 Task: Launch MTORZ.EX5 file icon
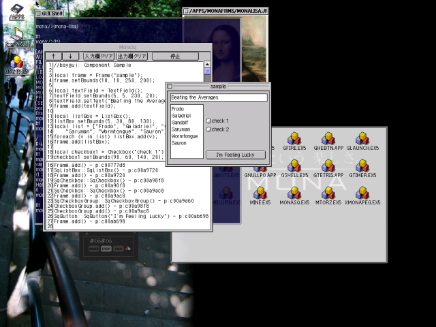point(328,196)
